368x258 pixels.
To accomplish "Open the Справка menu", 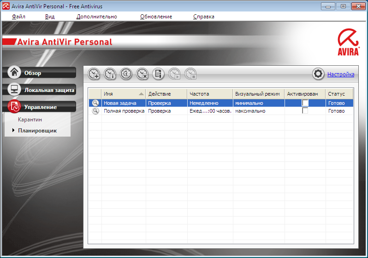I will coord(204,17).
